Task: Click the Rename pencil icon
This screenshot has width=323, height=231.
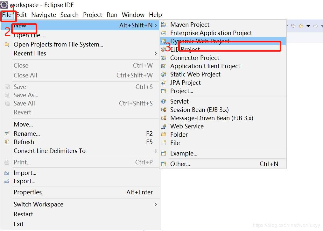Action: (7, 134)
